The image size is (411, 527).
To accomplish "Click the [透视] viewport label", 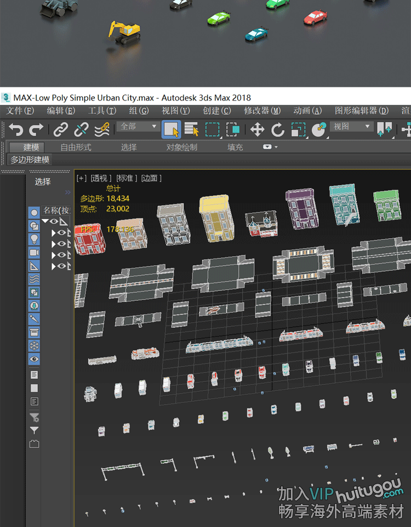I will 101,178.
